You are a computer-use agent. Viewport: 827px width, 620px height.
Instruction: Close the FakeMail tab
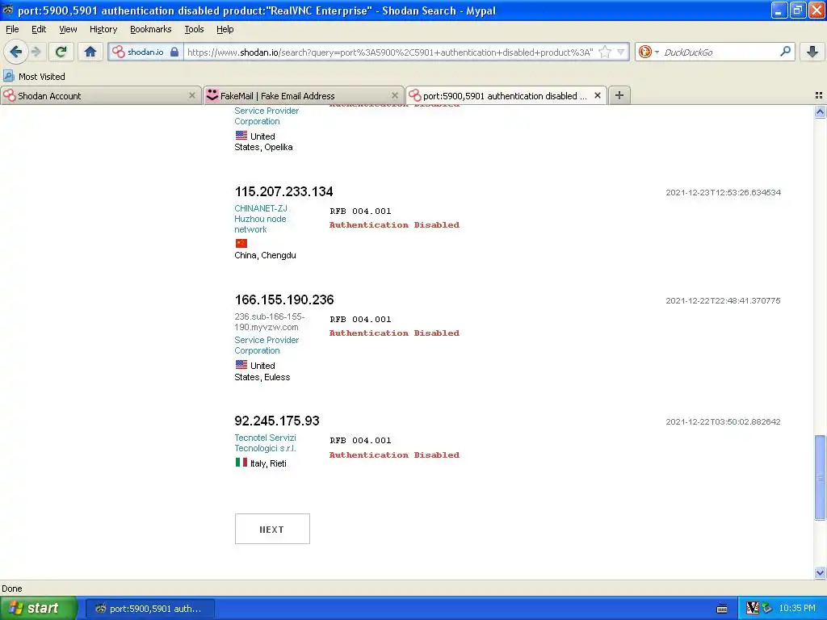pyautogui.click(x=394, y=95)
